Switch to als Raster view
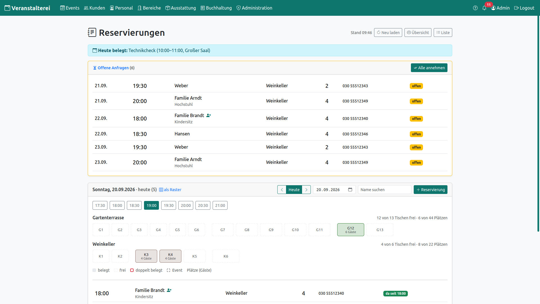This screenshot has height=304, width=540. 170,190
